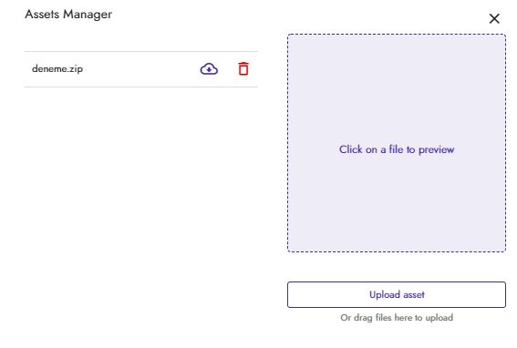Delete deneme.zip with the trash icon

(x=243, y=69)
